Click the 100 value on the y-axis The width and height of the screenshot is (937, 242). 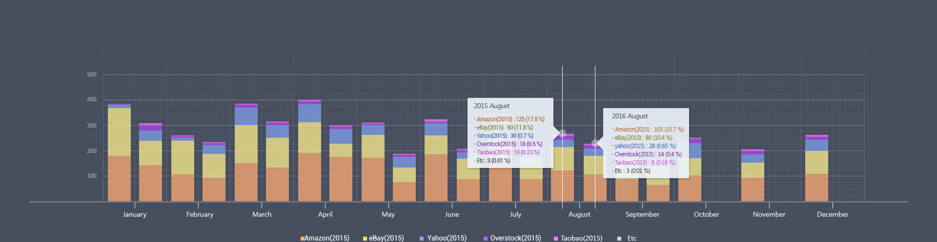pyautogui.click(x=92, y=176)
